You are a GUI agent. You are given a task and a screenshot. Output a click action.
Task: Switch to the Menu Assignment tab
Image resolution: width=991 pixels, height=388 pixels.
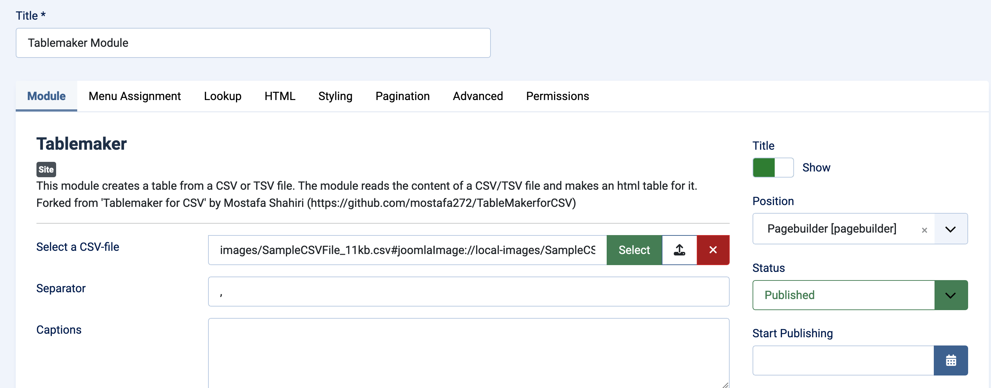pos(135,96)
